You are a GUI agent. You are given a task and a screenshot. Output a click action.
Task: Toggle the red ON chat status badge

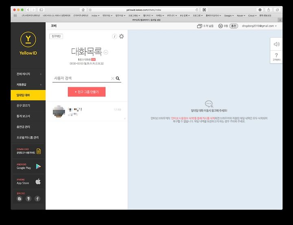[x=93, y=60]
